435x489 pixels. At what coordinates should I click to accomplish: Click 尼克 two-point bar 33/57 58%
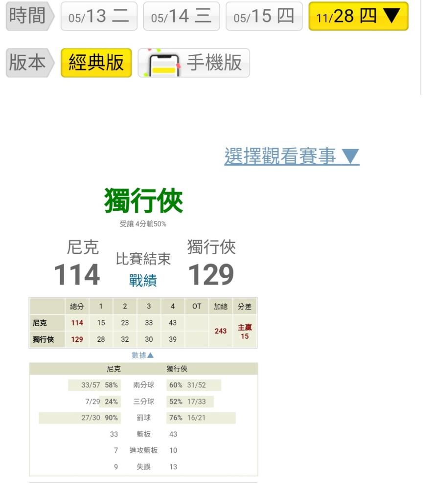pyautogui.click(x=94, y=385)
